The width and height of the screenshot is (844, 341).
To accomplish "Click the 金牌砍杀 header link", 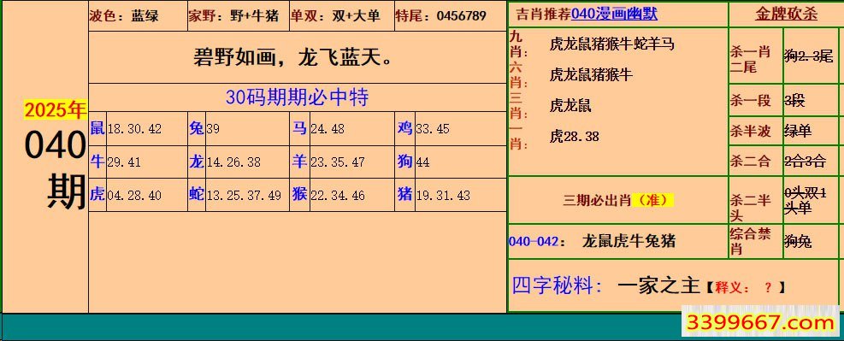I will coord(787,14).
